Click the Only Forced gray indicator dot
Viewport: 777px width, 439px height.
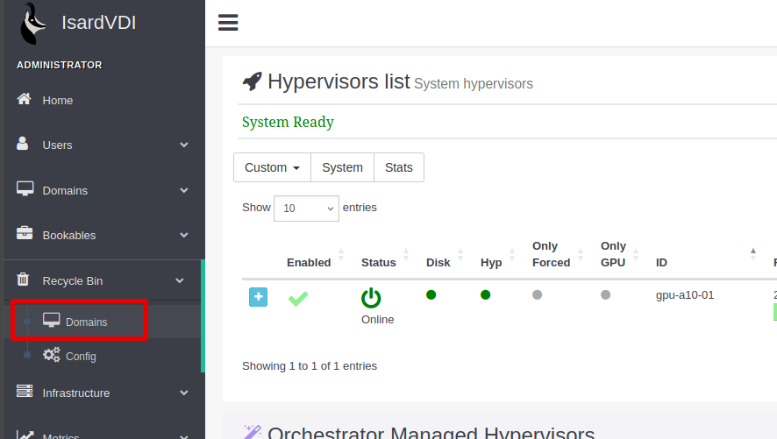pyautogui.click(x=537, y=295)
